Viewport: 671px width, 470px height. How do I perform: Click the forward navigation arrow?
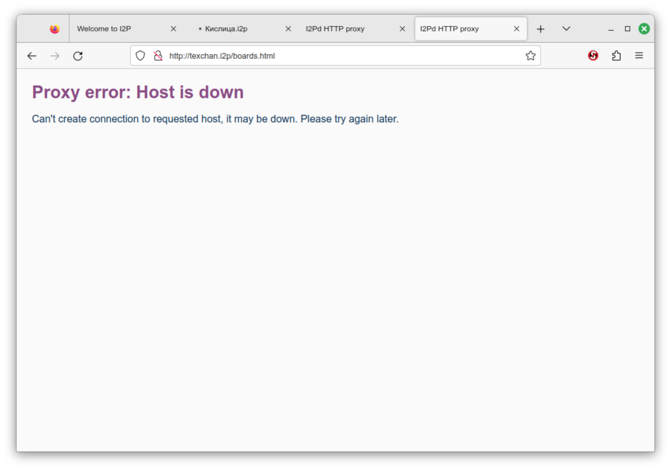click(x=55, y=56)
